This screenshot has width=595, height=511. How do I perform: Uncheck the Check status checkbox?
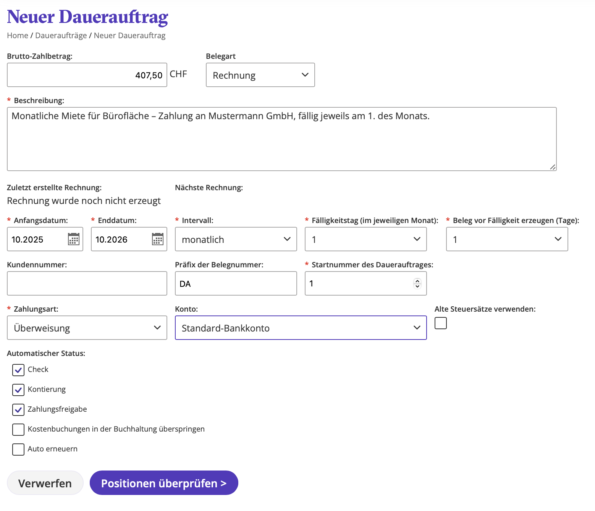[18, 370]
